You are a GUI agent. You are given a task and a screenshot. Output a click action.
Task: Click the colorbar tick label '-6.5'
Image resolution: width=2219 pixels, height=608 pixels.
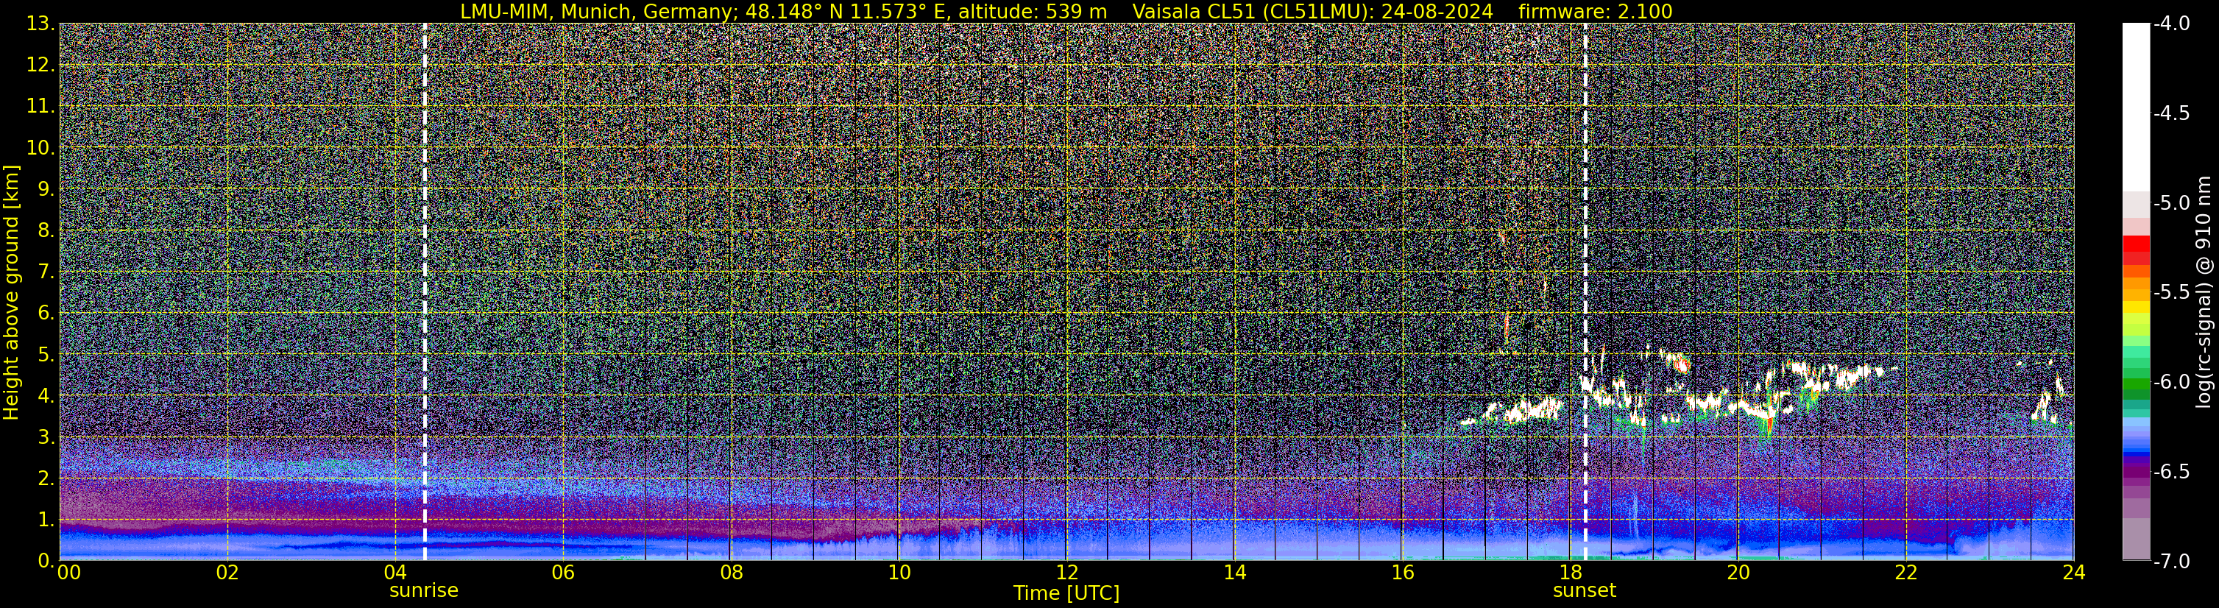point(2172,471)
